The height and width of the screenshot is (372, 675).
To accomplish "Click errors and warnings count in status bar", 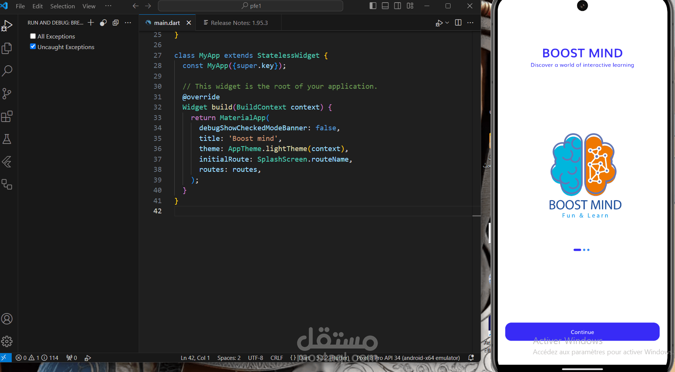I will 37,358.
